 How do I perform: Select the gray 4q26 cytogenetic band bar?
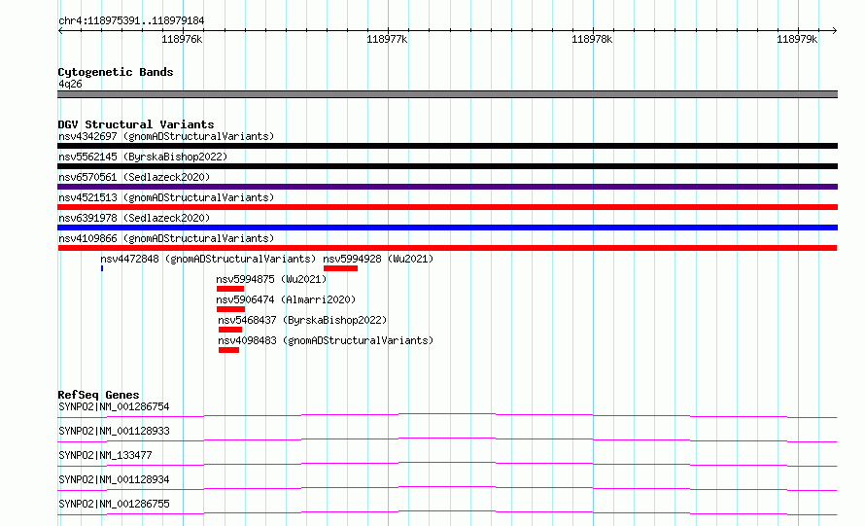click(447, 94)
